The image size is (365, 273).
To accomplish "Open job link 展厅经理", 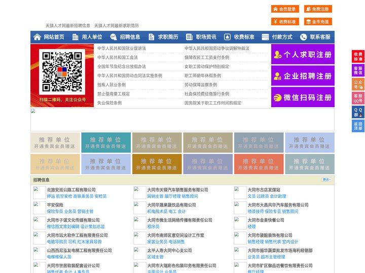I will coord(172,196).
